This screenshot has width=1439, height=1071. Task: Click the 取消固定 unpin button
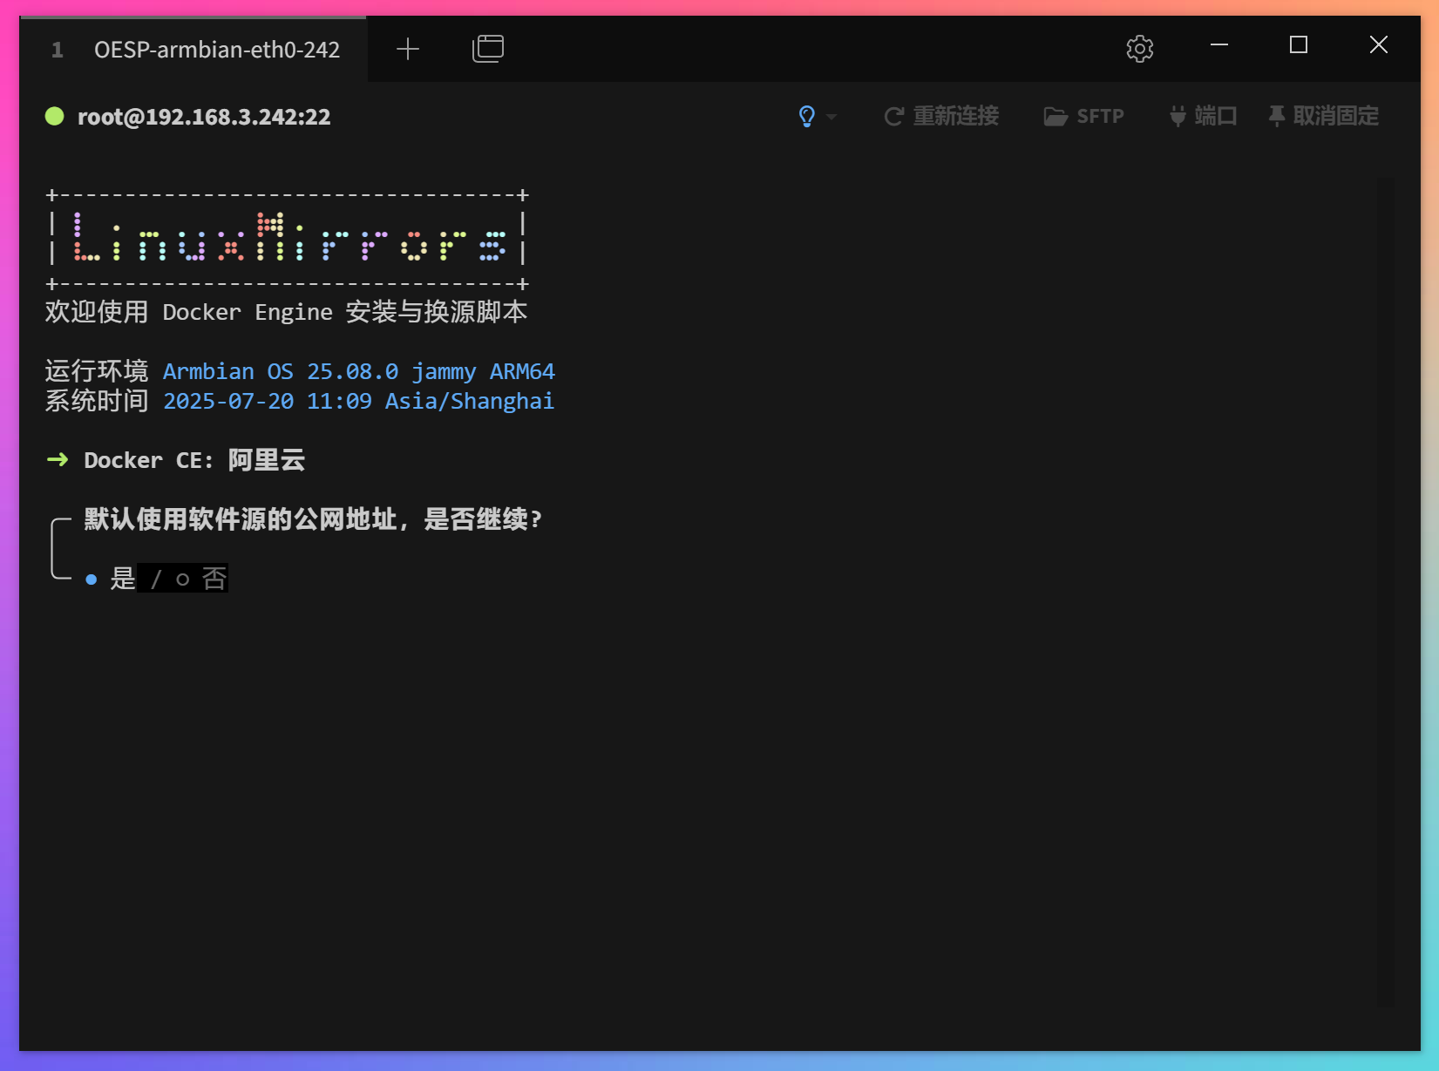[1336, 116]
